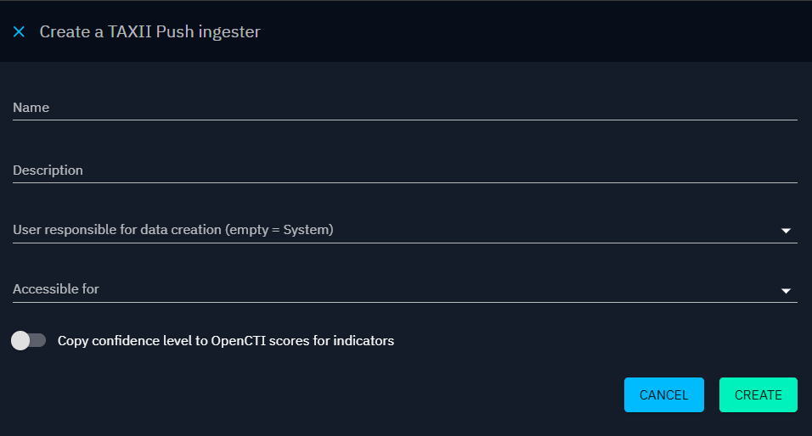Click into the Description text field
Image resolution: width=812 pixels, height=436 pixels.
click(404, 170)
